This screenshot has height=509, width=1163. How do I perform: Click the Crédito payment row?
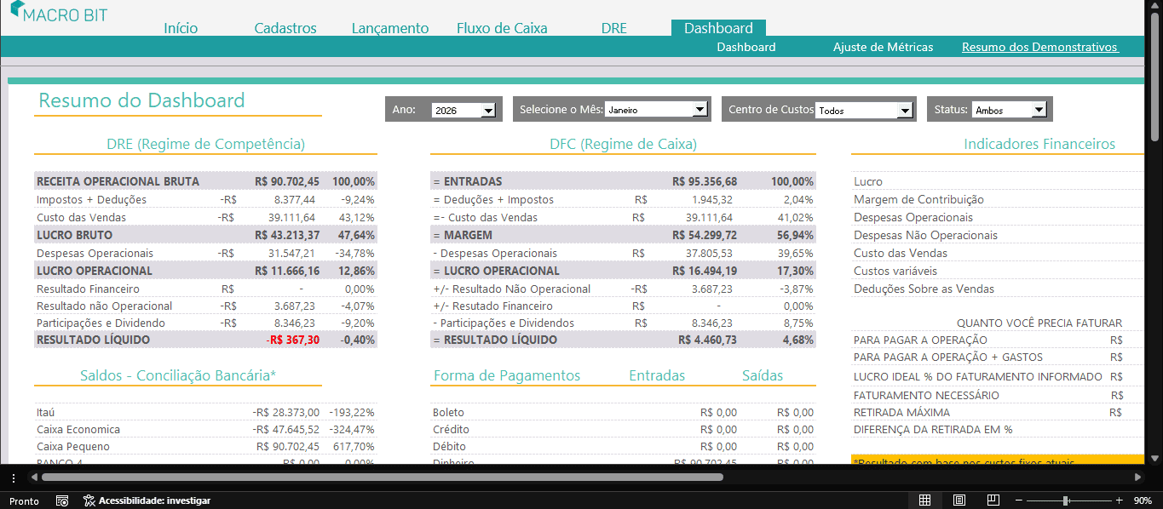451,429
